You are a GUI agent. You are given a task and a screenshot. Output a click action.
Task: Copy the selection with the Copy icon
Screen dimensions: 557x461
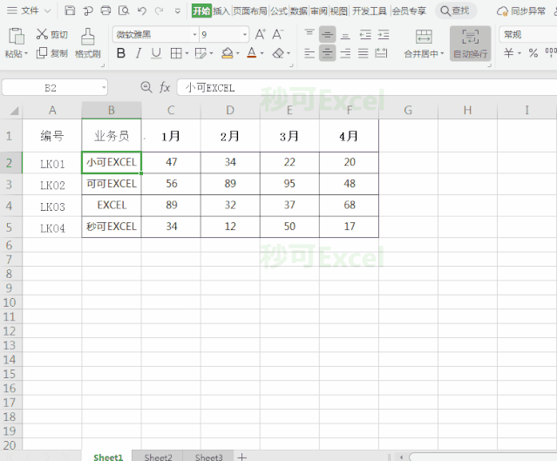tap(42, 53)
